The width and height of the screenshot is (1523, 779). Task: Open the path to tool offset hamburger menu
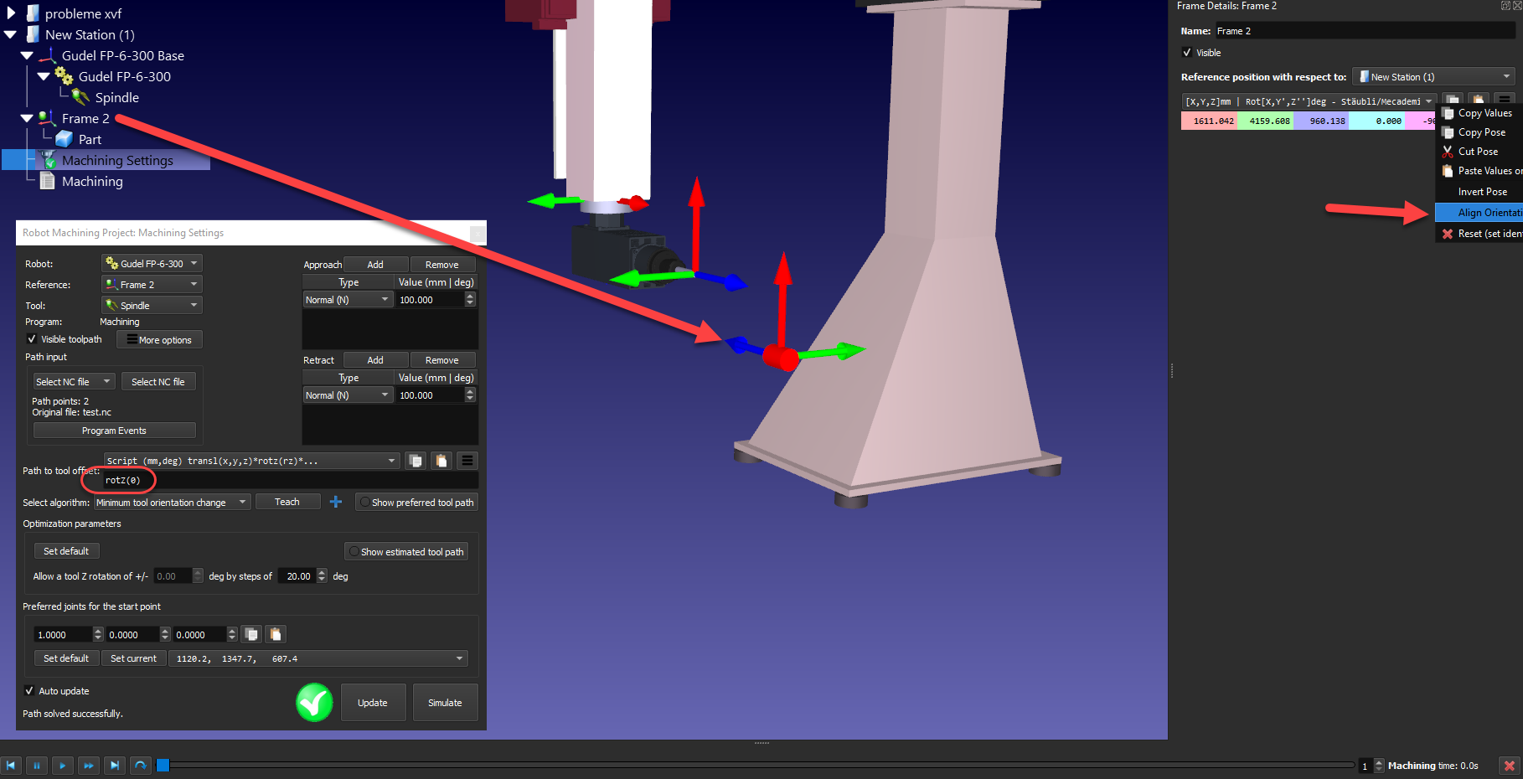(467, 461)
